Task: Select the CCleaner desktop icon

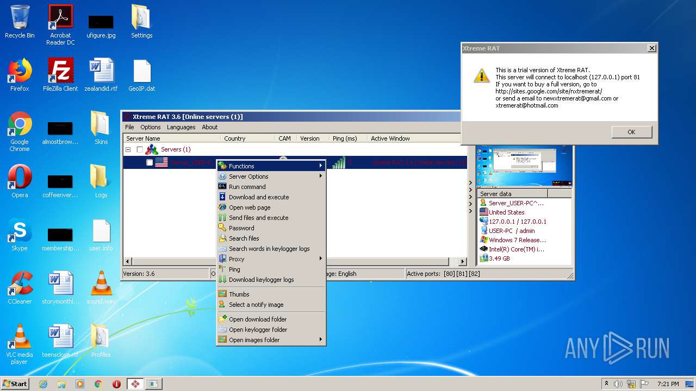Action: tap(20, 288)
